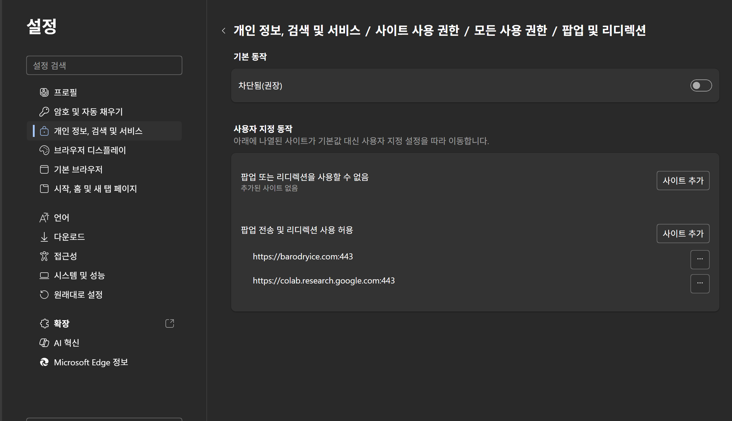Screen dimensions: 732x421
Task: Click the language icon next to 언어
Action: coord(44,218)
